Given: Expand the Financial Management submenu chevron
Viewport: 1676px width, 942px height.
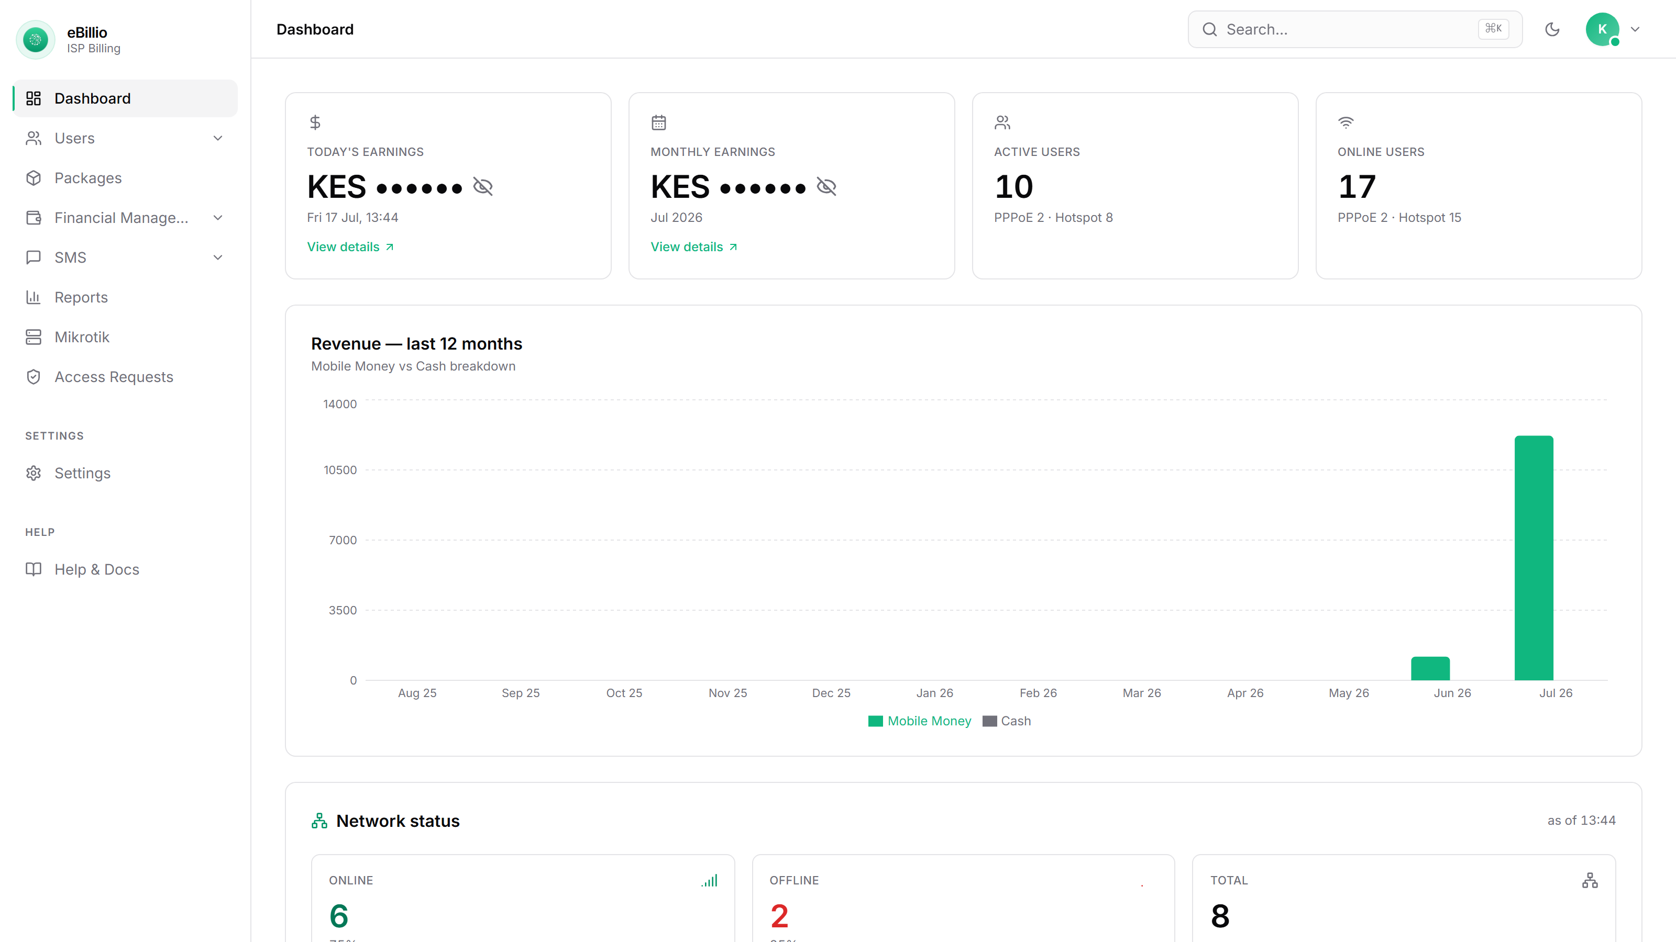Looking at the screenshot, I should click(218, 217).
